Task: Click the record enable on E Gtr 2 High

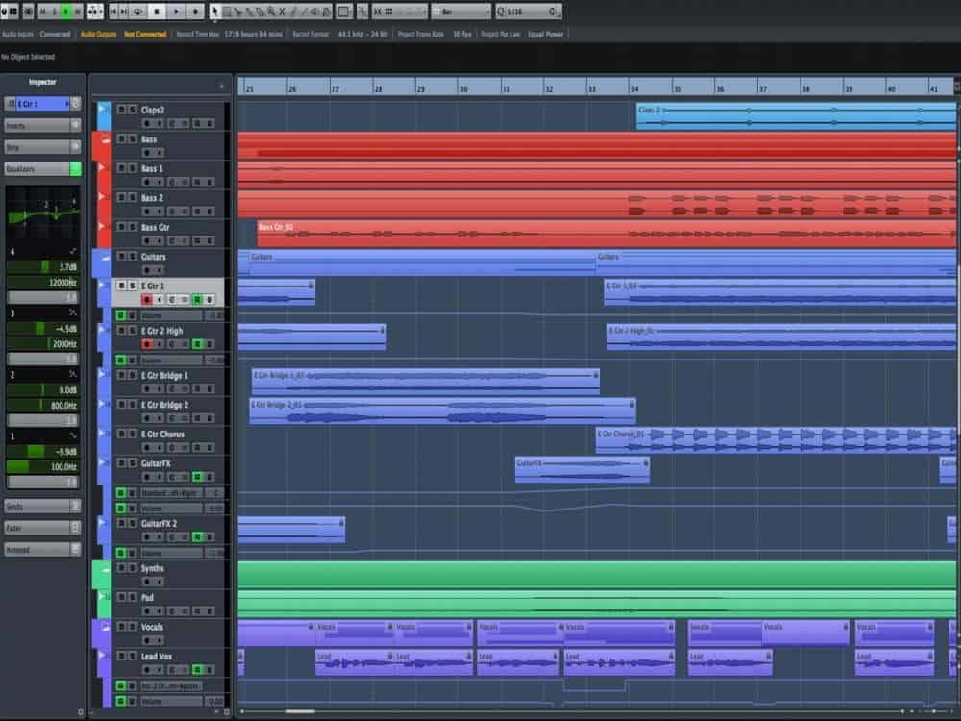Action: [147, 344]
